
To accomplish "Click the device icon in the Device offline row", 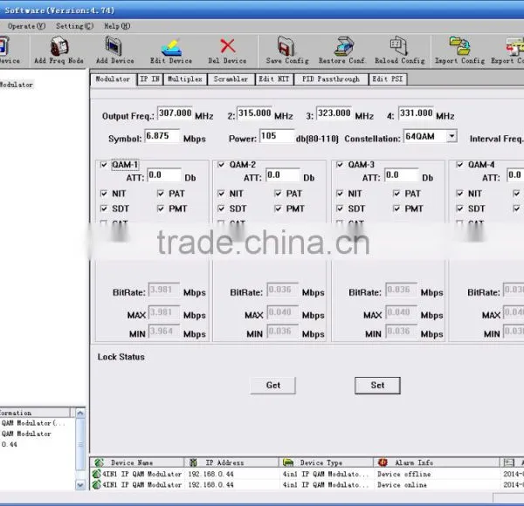I will pos(96,474).
